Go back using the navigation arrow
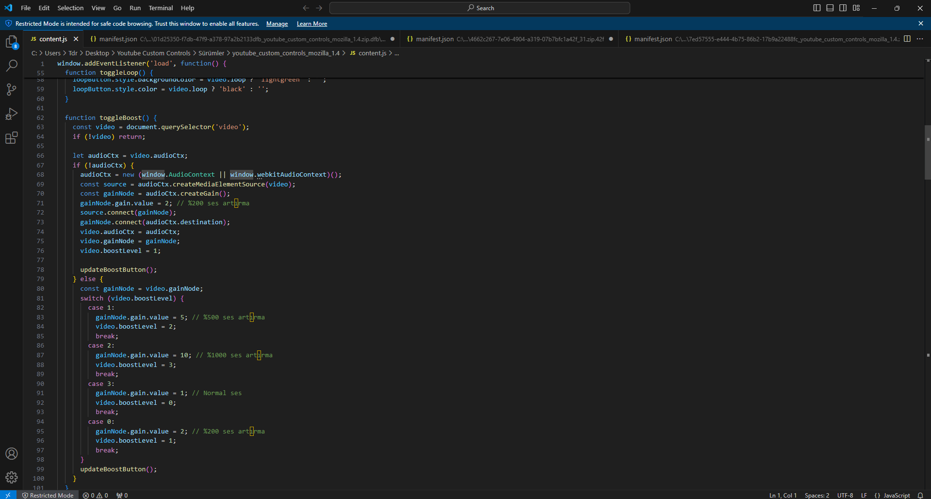The height and width of the screenshot is (499, 931). pyautogui.click(x=306, y=8)
